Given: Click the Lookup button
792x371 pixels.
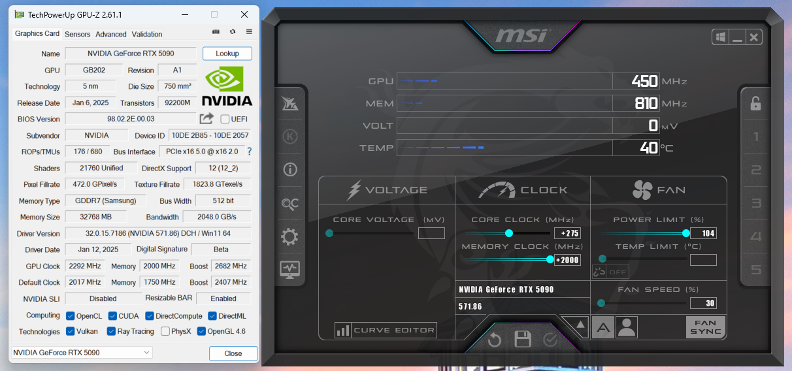Looking at the screenshot, I should click(x=227, y=54).
